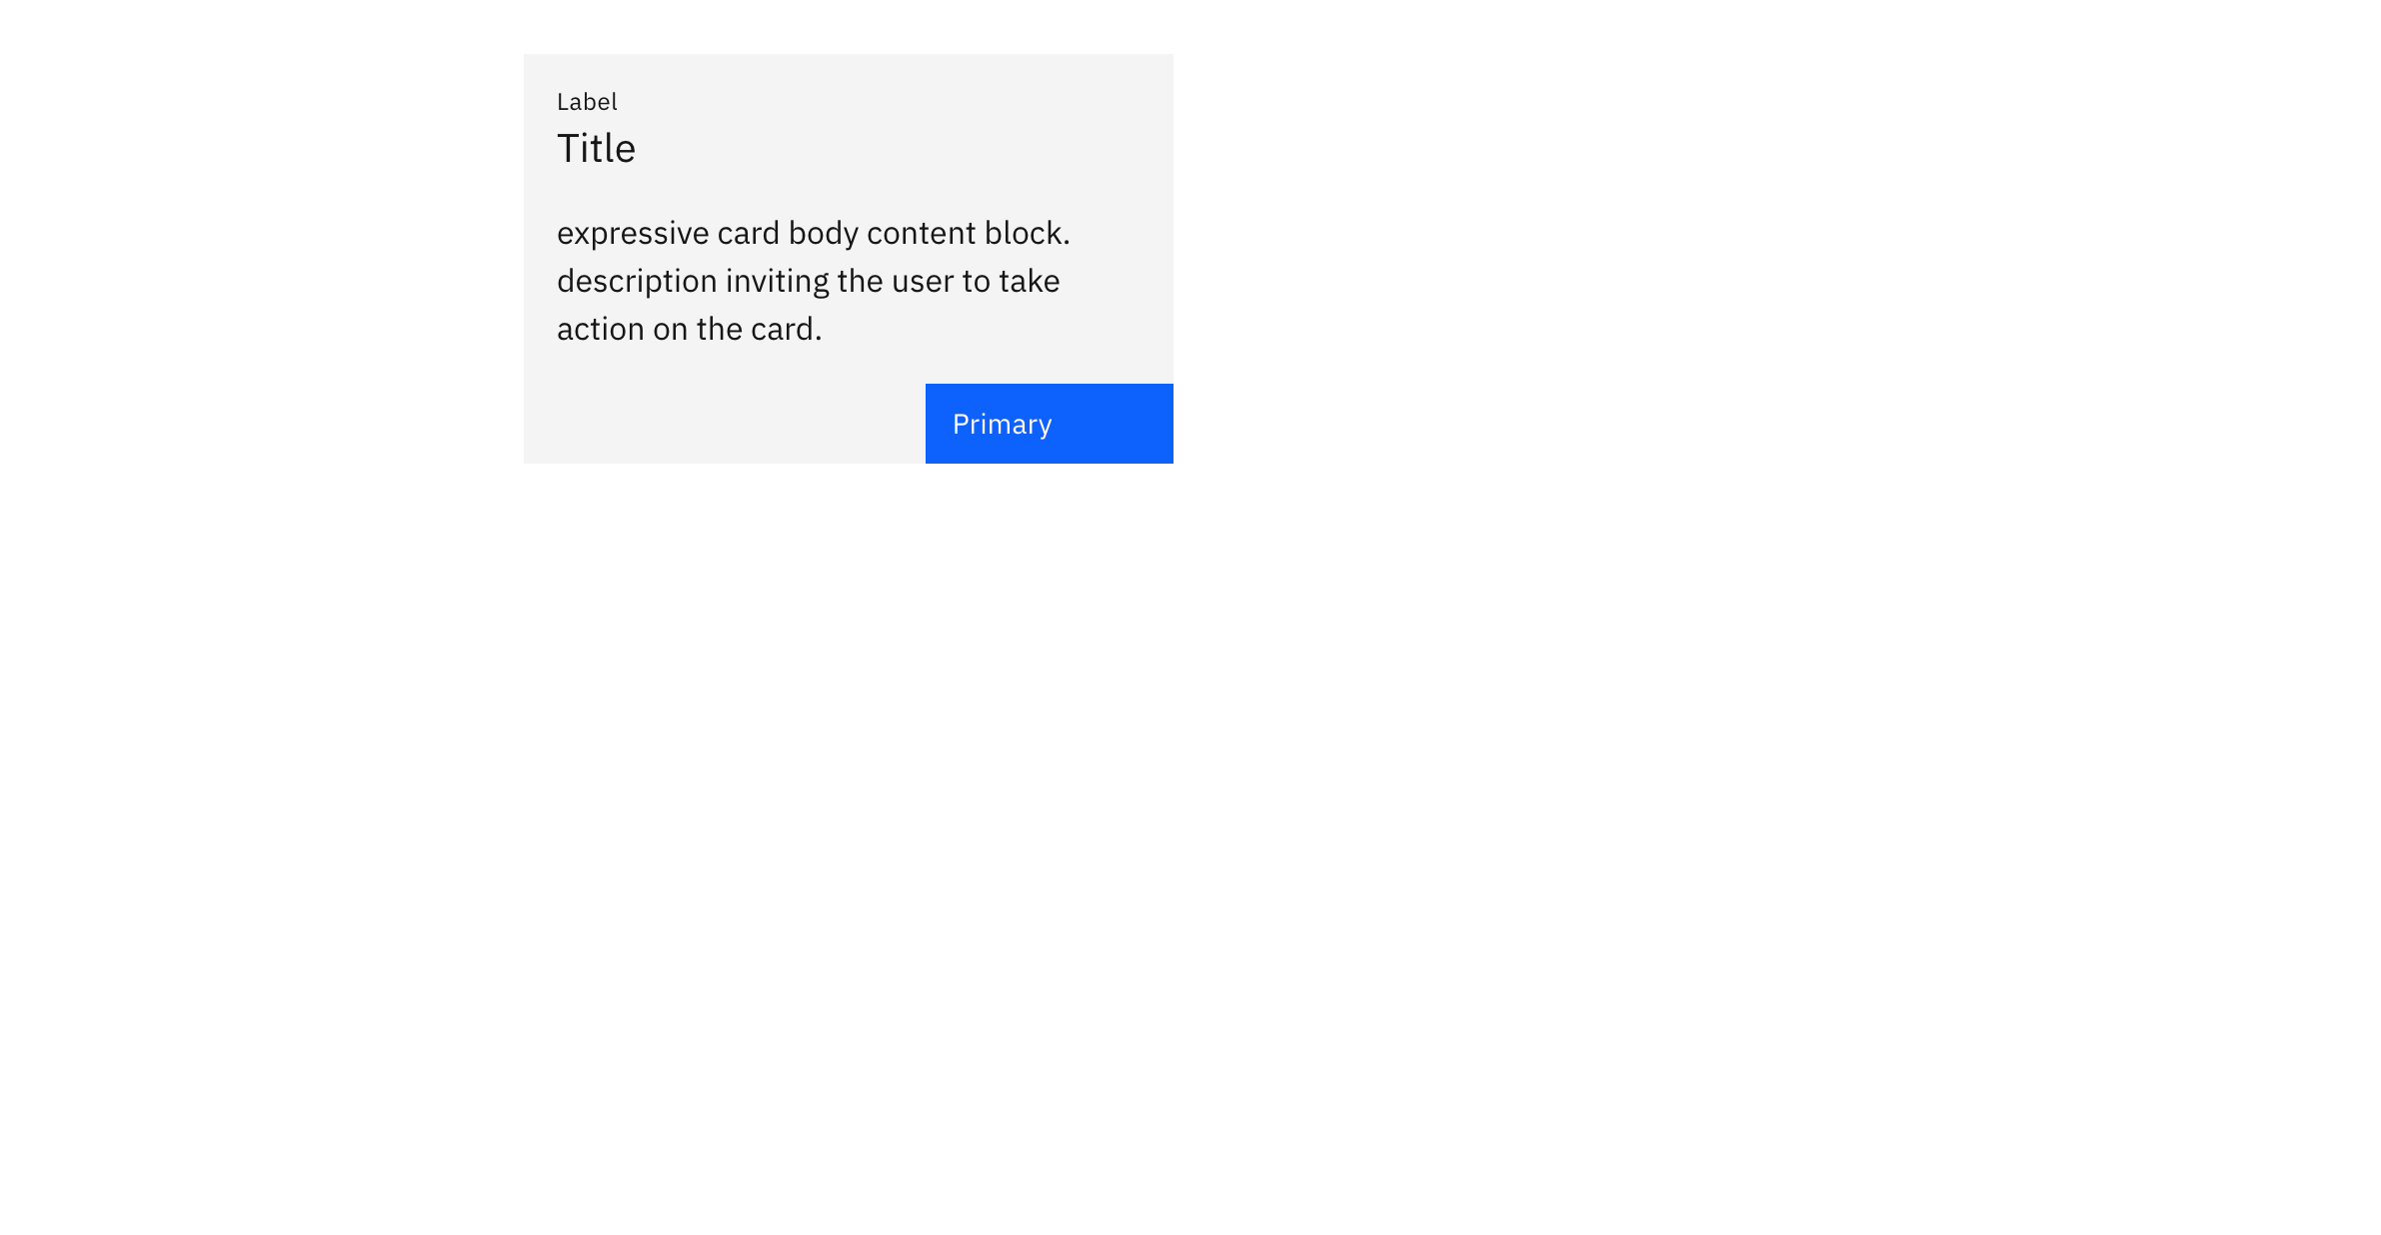
Task: Click the empty space left of Primary
Action: 720,423
